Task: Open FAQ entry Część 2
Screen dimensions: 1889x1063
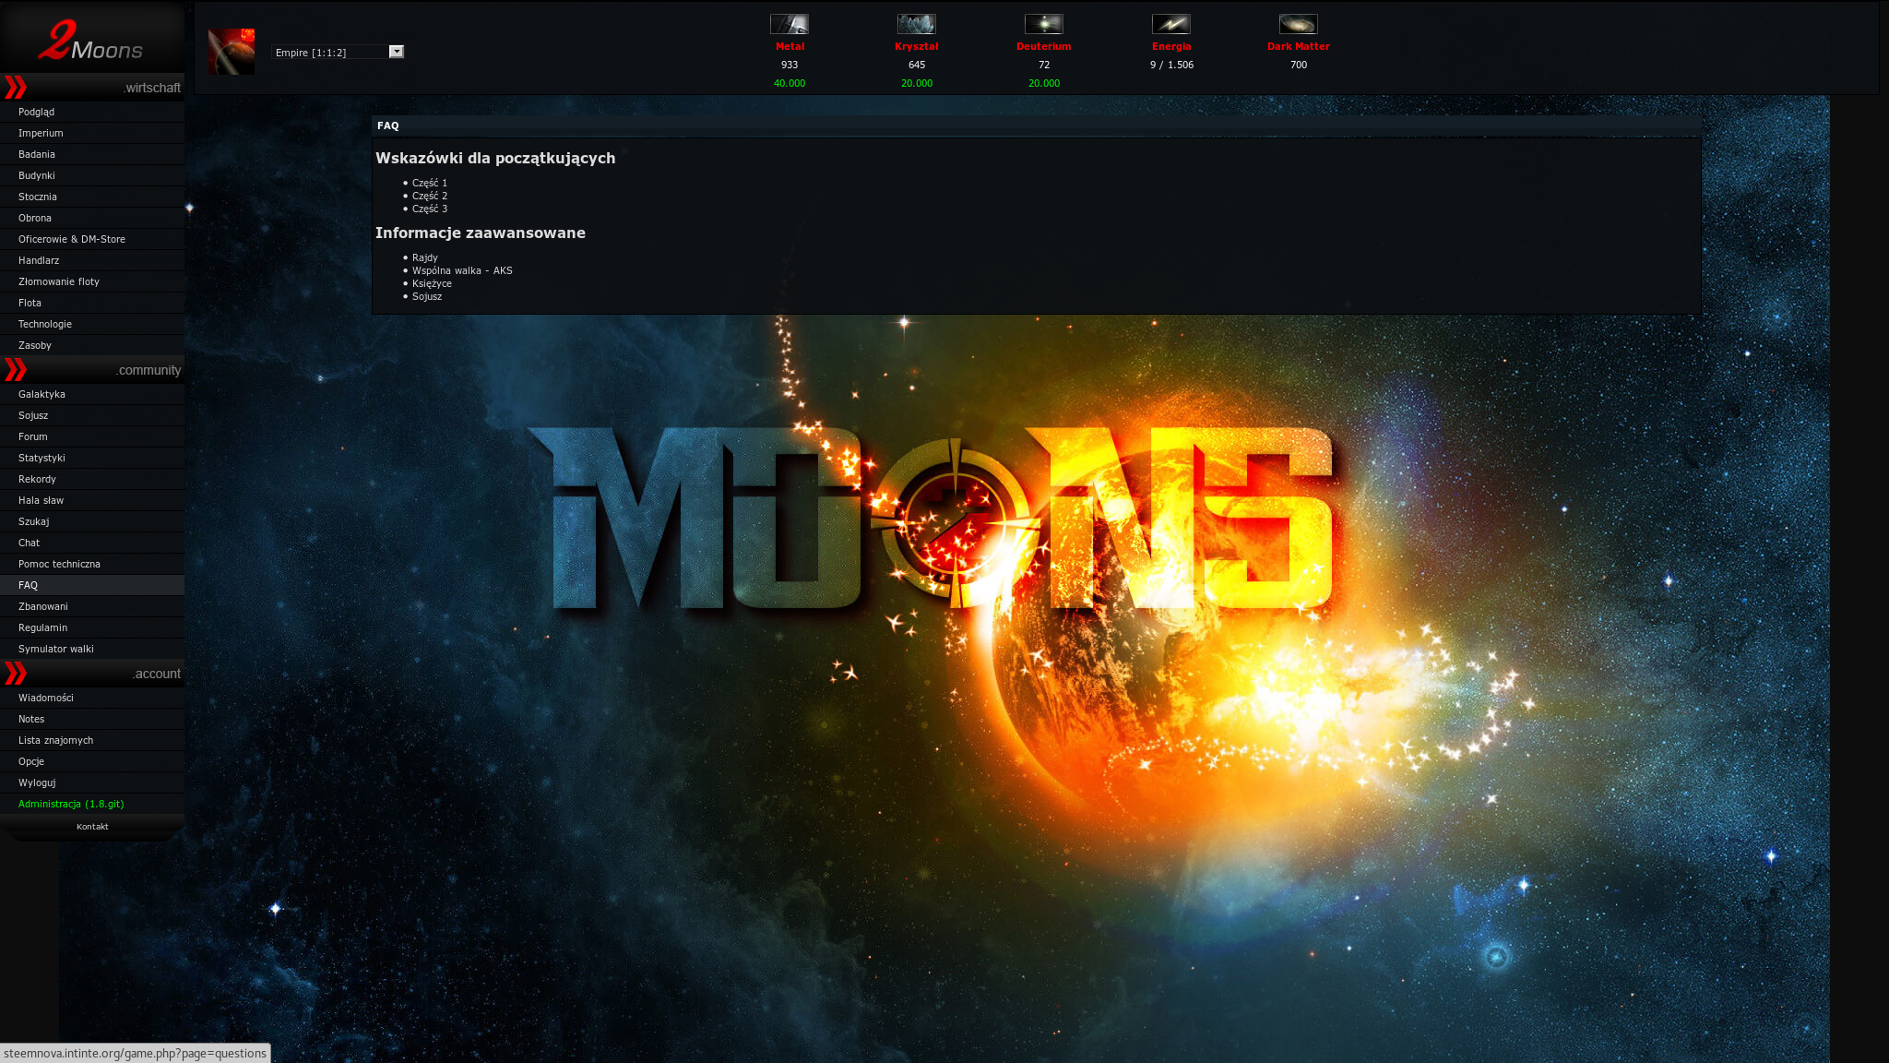Action: point(430,196)
